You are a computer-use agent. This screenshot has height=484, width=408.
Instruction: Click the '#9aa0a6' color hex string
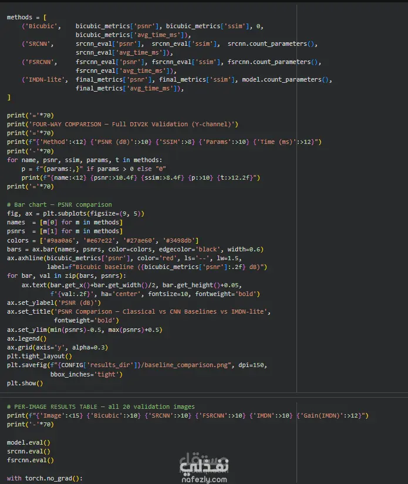[59, 240]
